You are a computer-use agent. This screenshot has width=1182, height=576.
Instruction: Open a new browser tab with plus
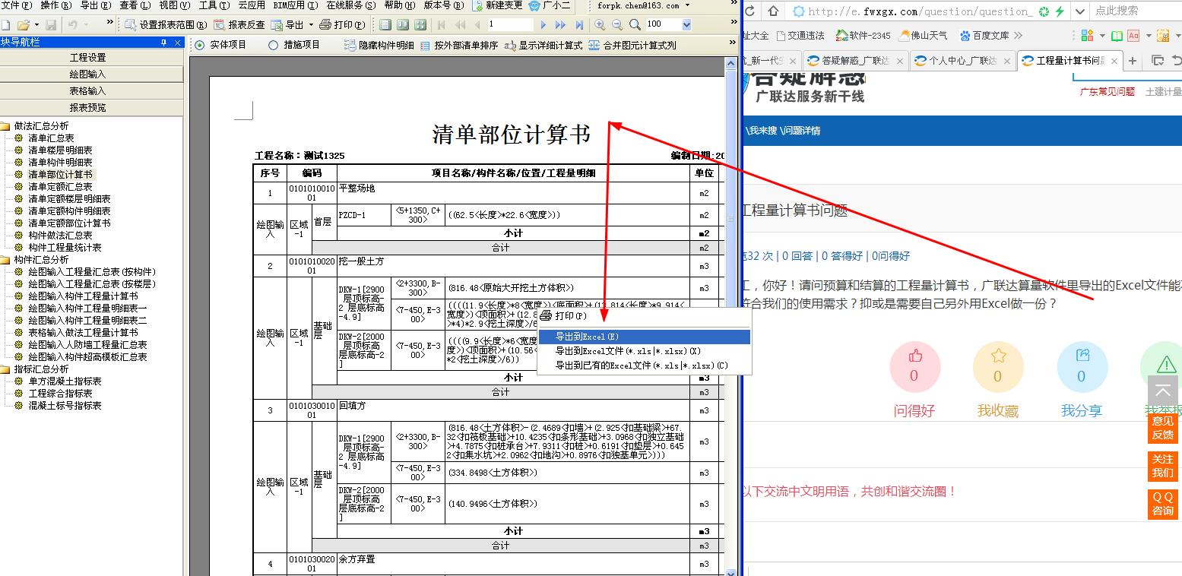coord(1133,61)
